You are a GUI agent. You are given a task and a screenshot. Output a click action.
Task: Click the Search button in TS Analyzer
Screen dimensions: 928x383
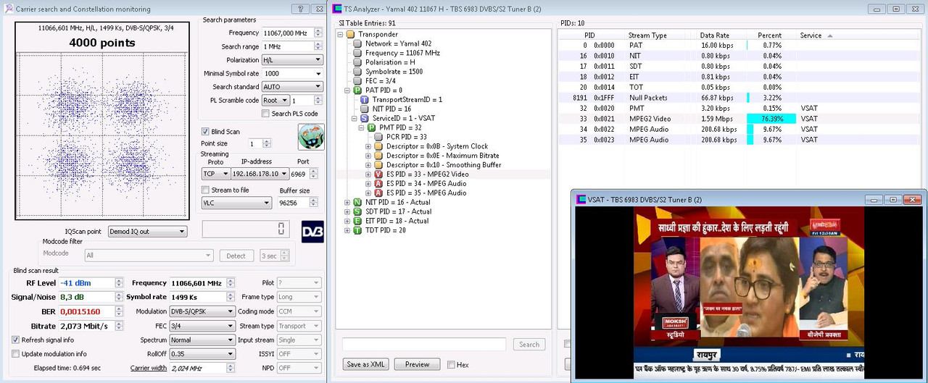click(529, 345)
